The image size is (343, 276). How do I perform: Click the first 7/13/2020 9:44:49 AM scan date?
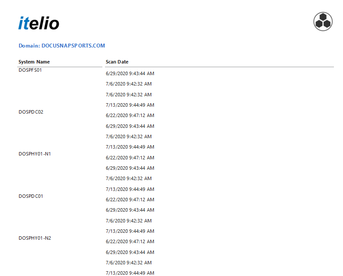point(130,105)
